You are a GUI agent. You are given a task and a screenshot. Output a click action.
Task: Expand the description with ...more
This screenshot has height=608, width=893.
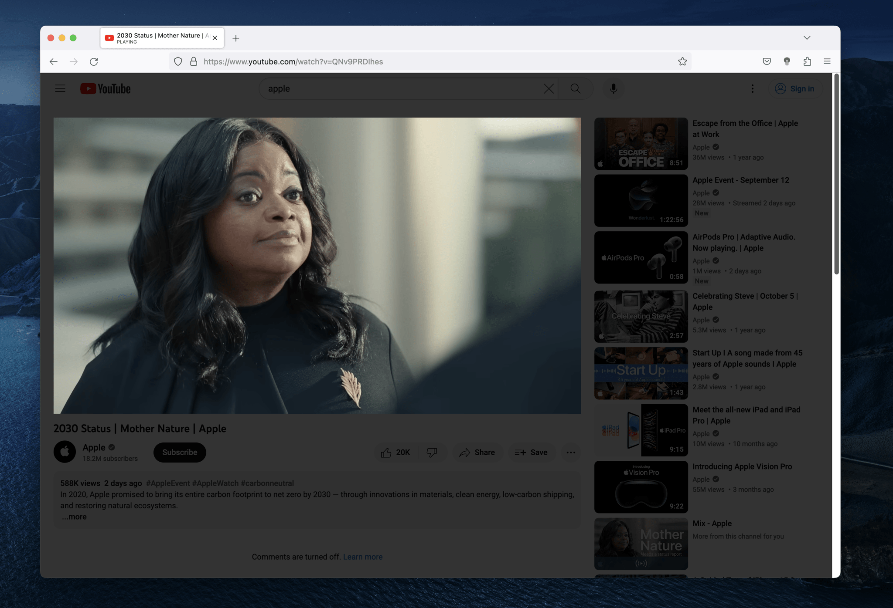click(x=74, y=517)
